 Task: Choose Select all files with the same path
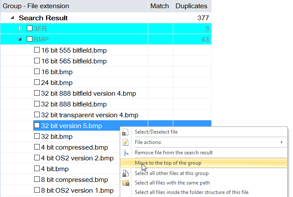172,184
